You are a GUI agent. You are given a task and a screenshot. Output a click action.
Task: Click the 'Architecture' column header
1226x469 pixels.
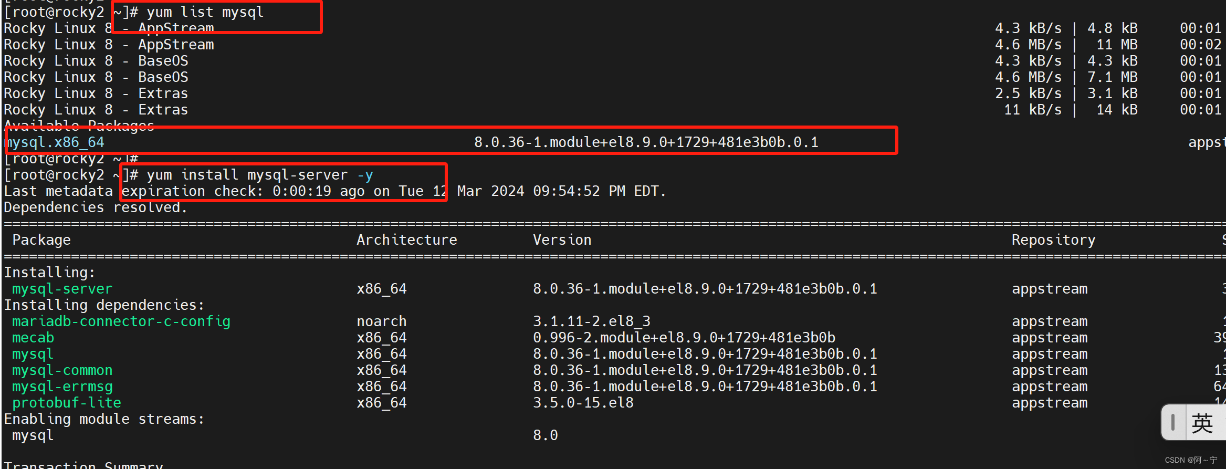(x=407, y=240)
